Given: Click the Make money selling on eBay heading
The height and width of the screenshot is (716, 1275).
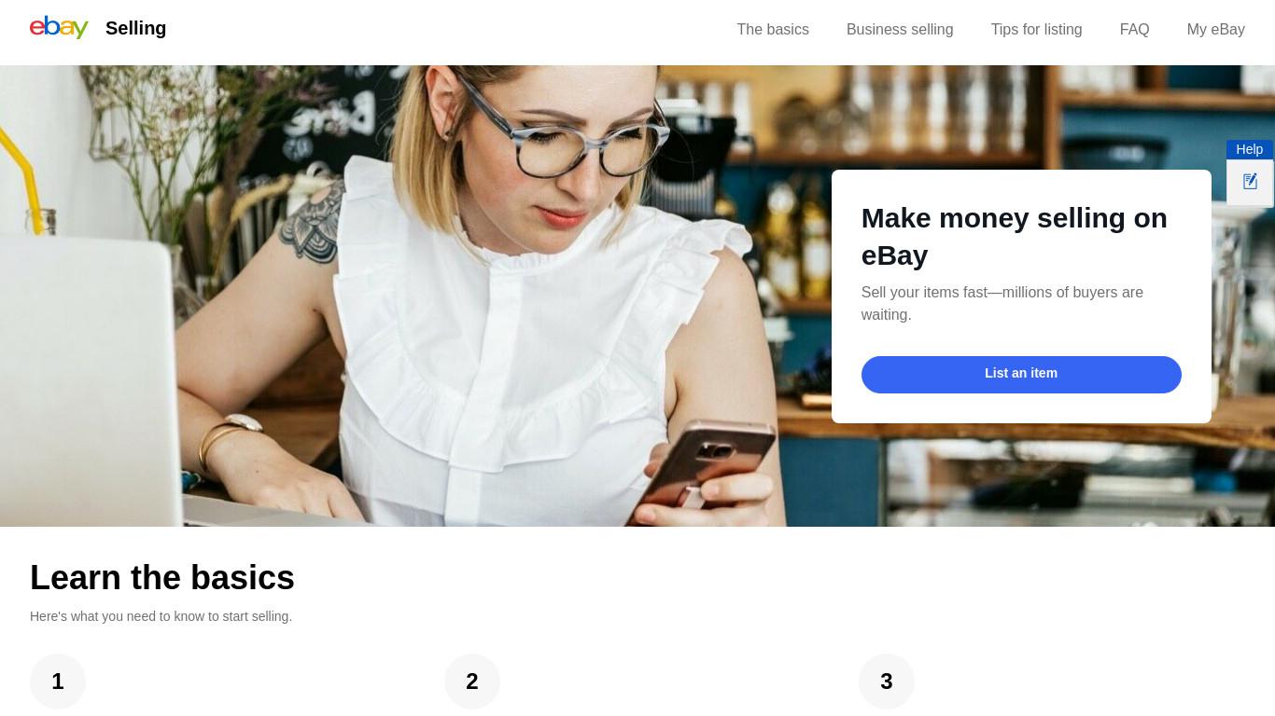Looking at the screenshot, I should pyautogui.click(x=1015, y=237).
